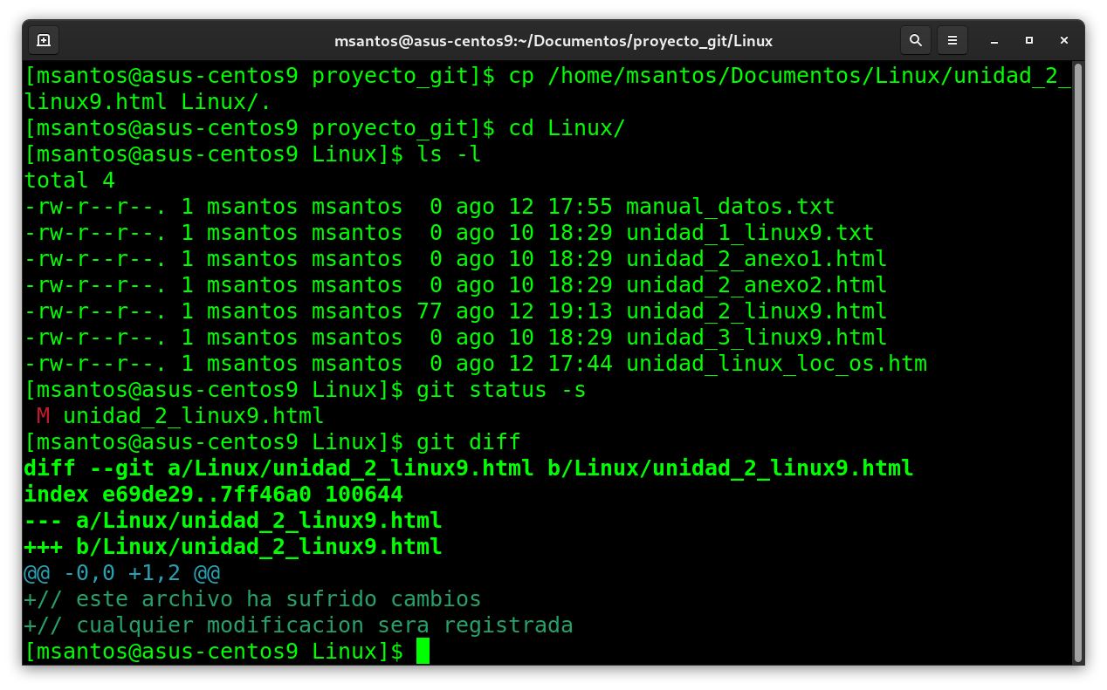Close the terminal window
Screen dimensions: 1107x690
pyautogui.click(x=1064, y=40)
